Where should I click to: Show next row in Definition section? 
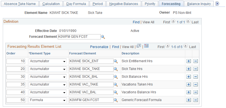(188, 21)
